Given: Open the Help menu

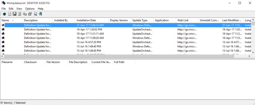Looking at the screenshot, I should pos(40,9).
